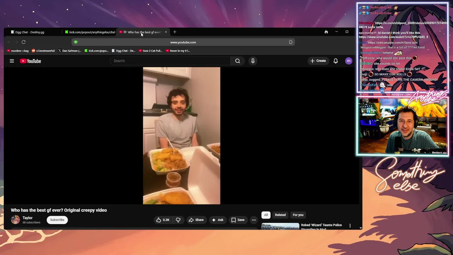Switch to the kick.com popout chat tab
This screenshot has width=453, height=255.
click(x=90, y=32)
